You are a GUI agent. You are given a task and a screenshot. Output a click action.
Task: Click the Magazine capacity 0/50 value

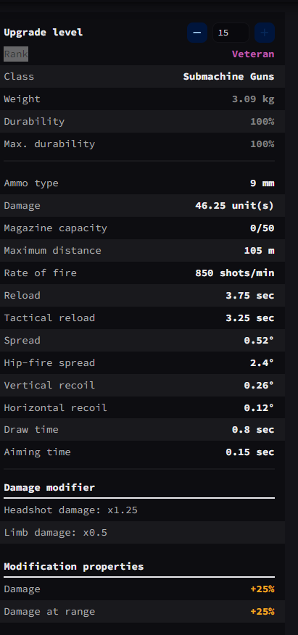click(x=262, y=228)
